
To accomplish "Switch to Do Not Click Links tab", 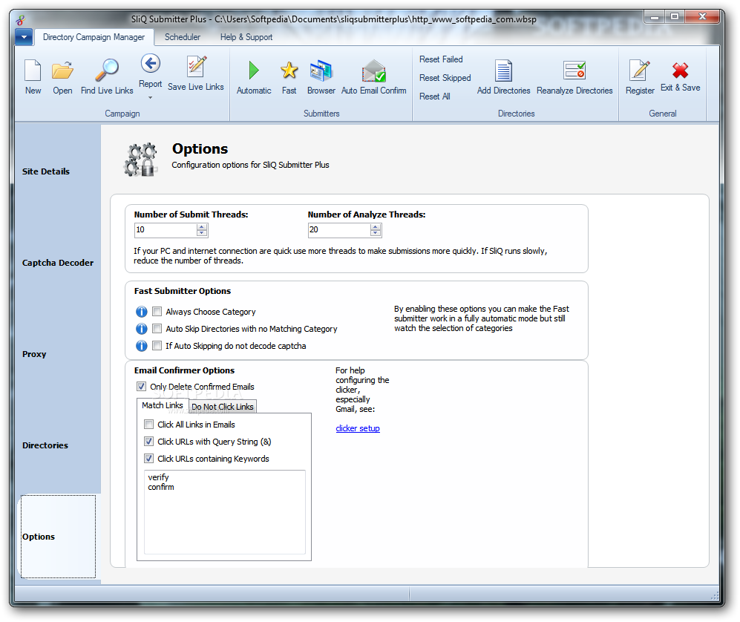I will click(x=222, y=407).
